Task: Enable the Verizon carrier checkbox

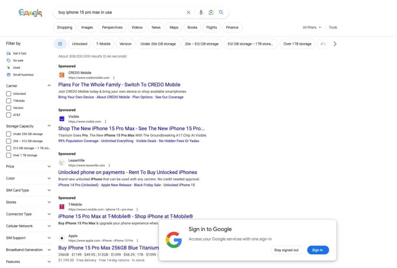Action: point(9,108)
